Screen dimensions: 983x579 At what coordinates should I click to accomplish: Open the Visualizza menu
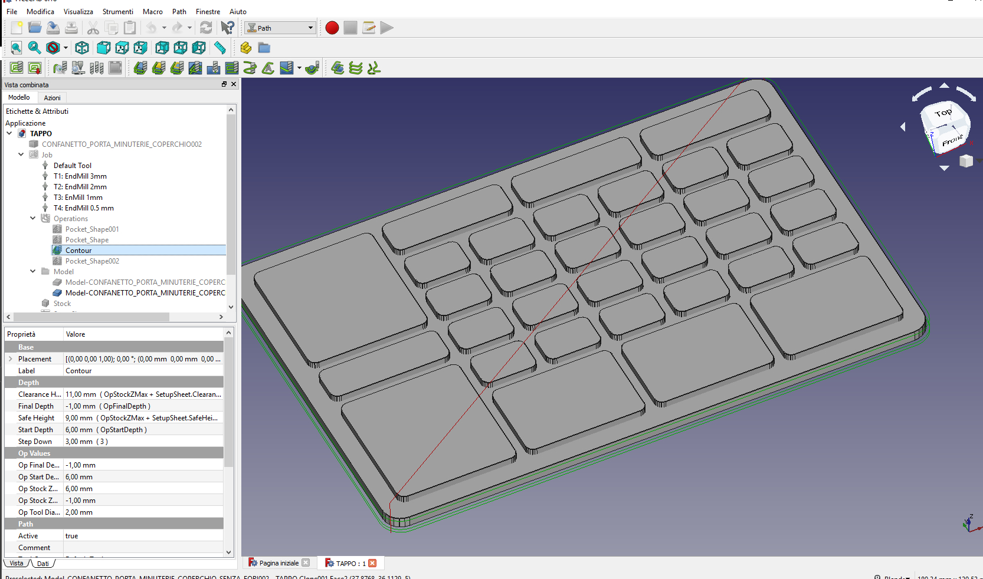click(78, 11)
